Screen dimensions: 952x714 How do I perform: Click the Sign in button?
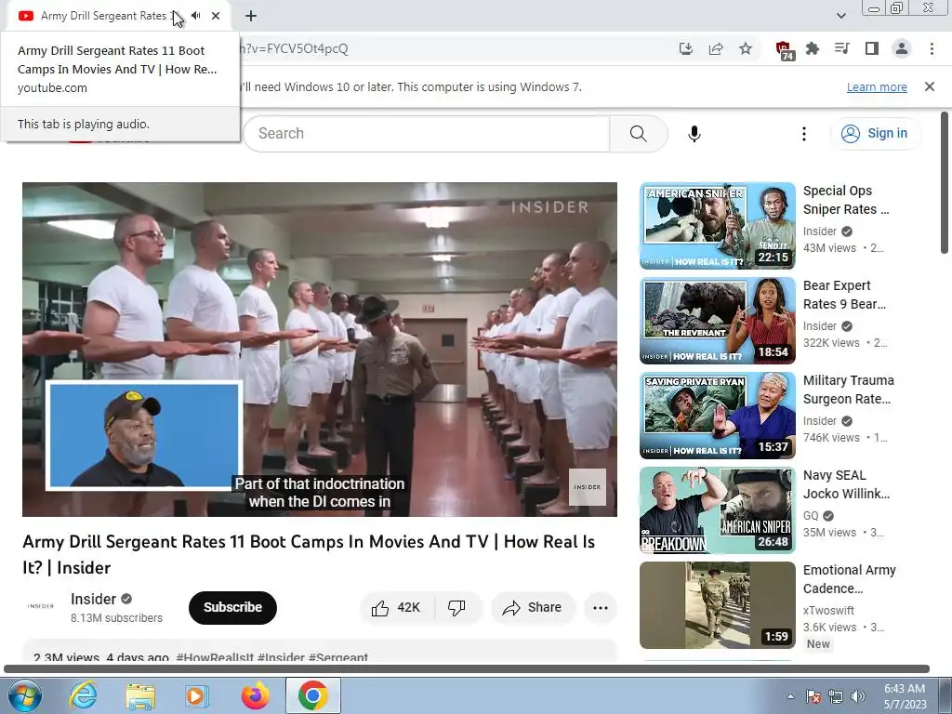875,134
